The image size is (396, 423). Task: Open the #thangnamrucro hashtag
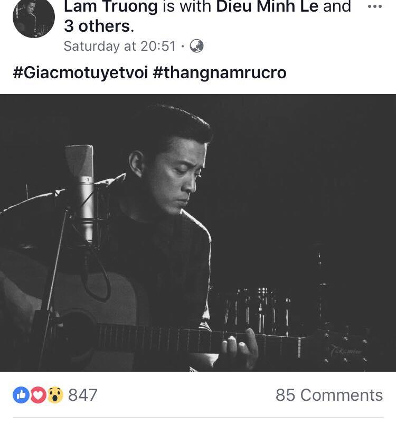(x=220, y=72)
